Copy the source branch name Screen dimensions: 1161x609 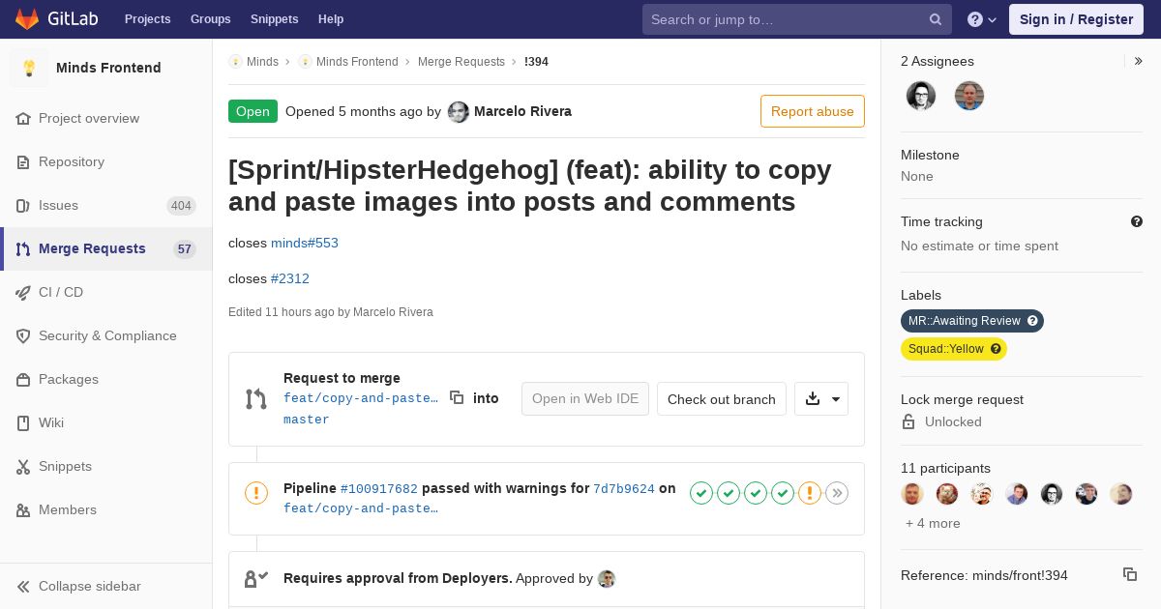(457, 397)
